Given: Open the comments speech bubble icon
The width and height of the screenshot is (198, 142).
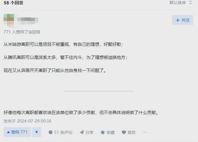Looking at the screenshot, I should click(x=50, y=132).
